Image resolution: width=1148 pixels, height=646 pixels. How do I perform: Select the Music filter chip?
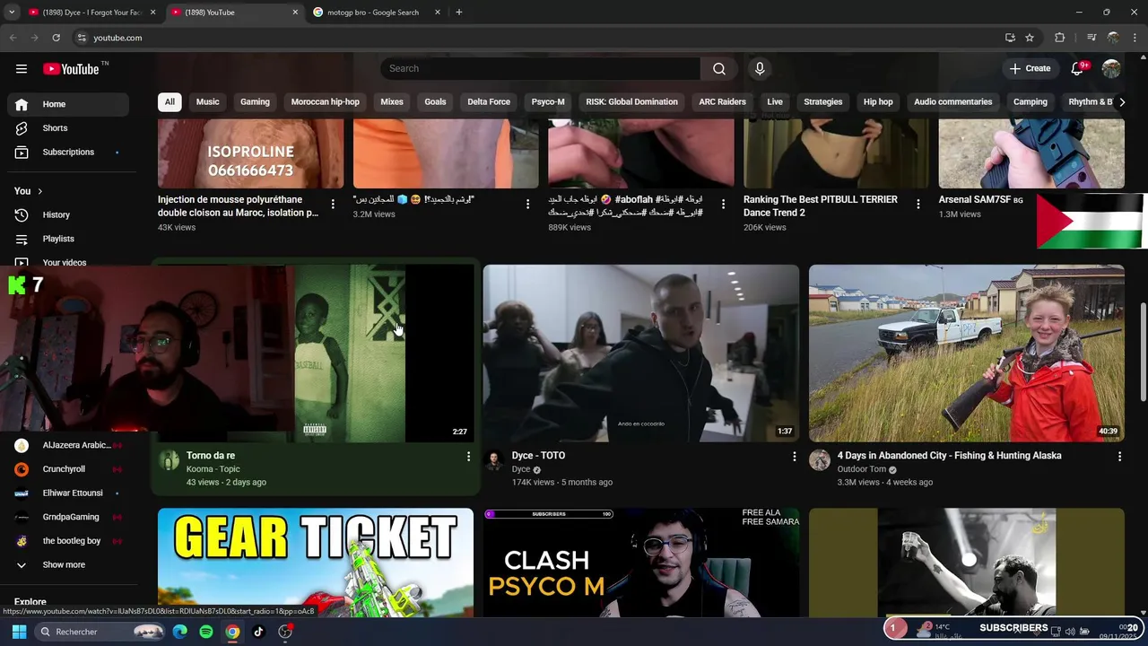click(207, 102)
